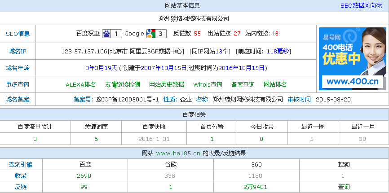Viewport: 389px width, 193px height.
Task: Open 友情链接检测 link
Action: click(122, 84)
